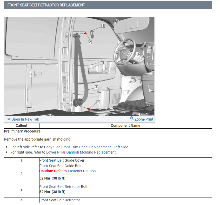
Task: Open Body Side Front Trim Panel Replacement - Left Side
Action: pyautogui.click(x=86, y=147)
